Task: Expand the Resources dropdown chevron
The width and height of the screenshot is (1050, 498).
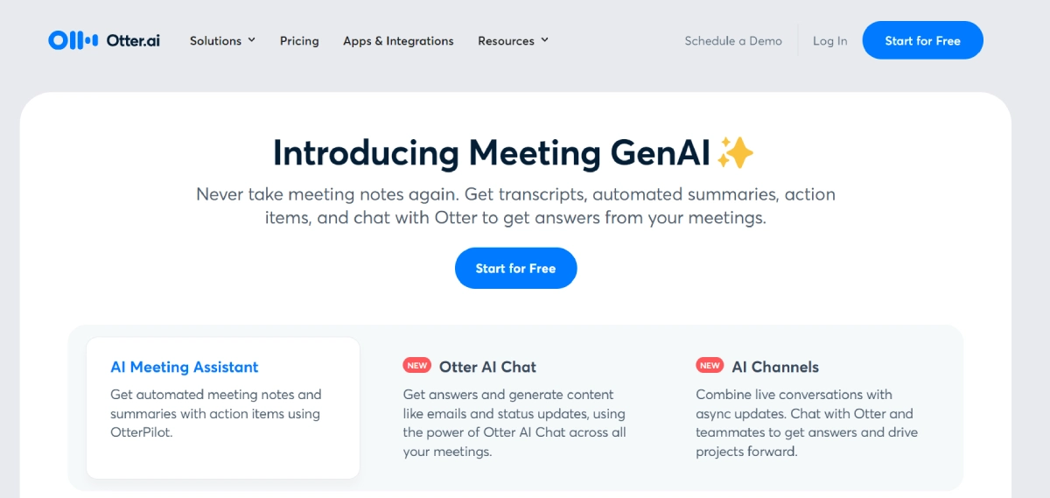Action: point(544,40)
